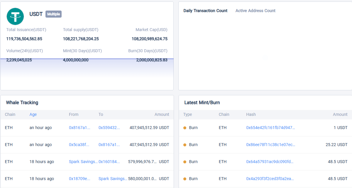Open From address 0x5ca38f link

pos(79,145)
